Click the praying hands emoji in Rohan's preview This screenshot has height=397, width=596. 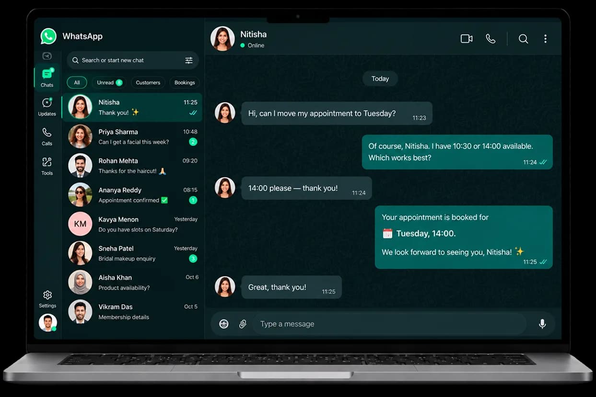click(x=162, y=171)
